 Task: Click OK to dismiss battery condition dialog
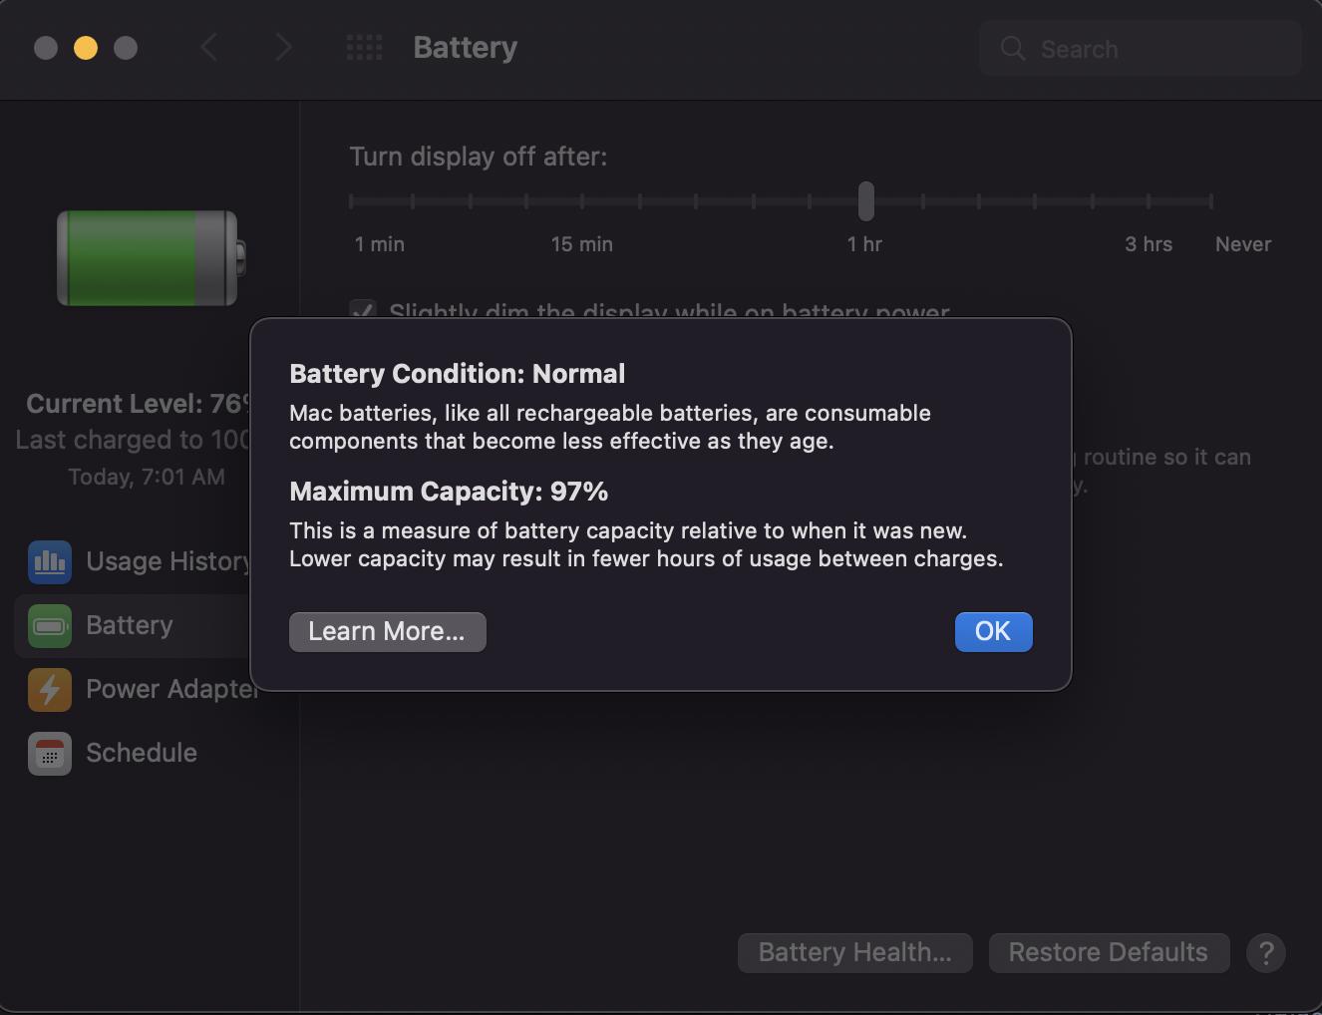coord(993,632)
